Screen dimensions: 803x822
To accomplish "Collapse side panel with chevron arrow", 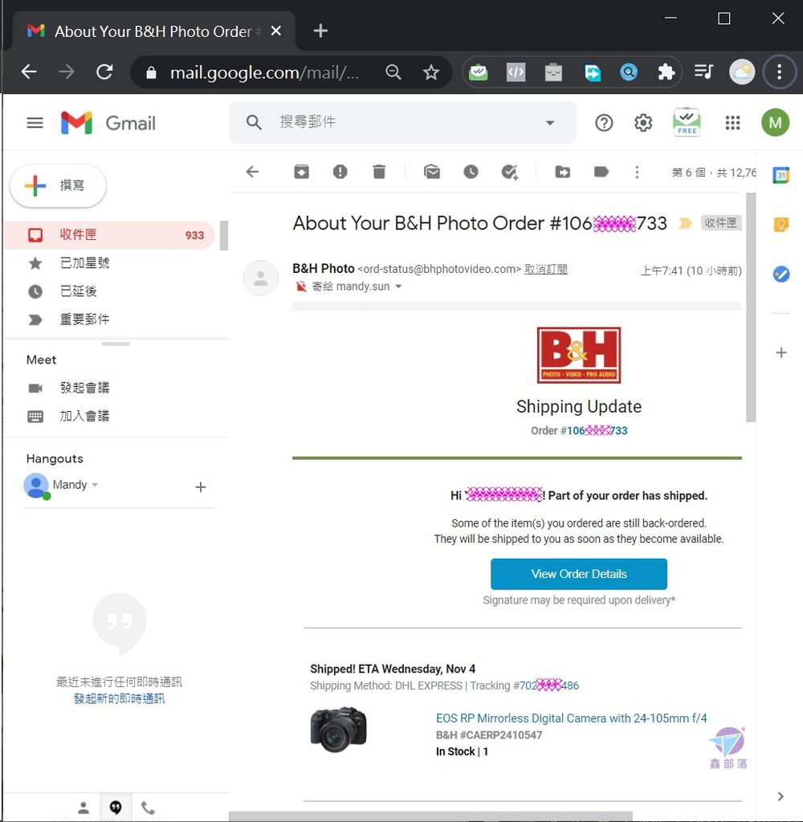I will 781,796.
